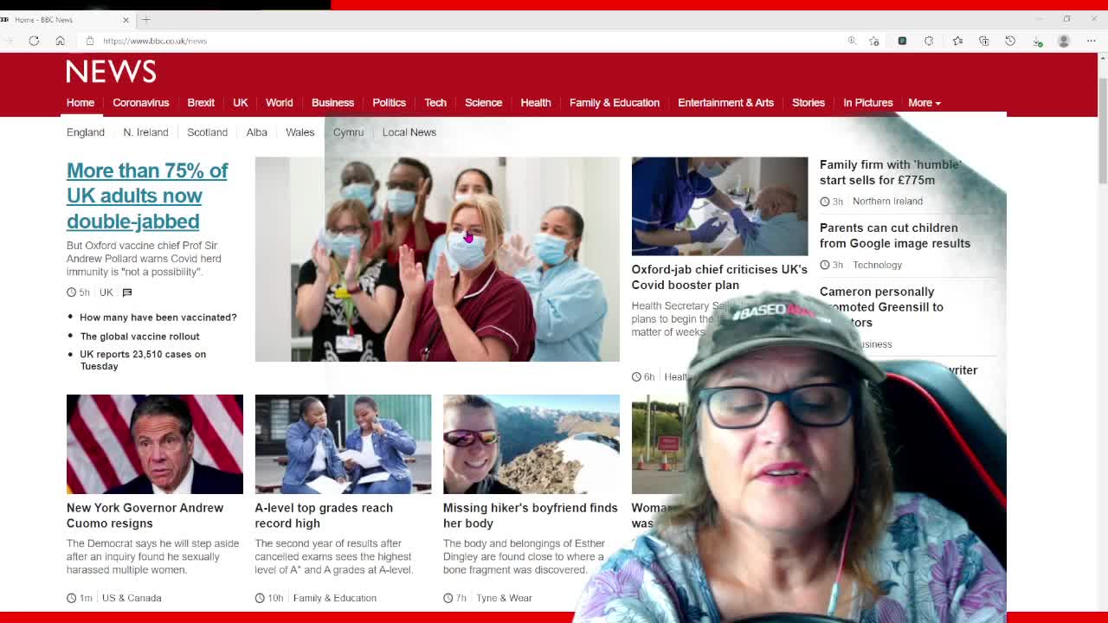Screen dimensions: 1108x623
Task: Open the browser extensions puzzle icon
Action: tap(929, 41)
